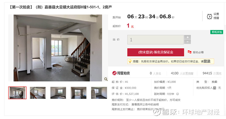The height and width of the screenshot is (119, 226).
Task: Click the main property photo
Action: 58,48
